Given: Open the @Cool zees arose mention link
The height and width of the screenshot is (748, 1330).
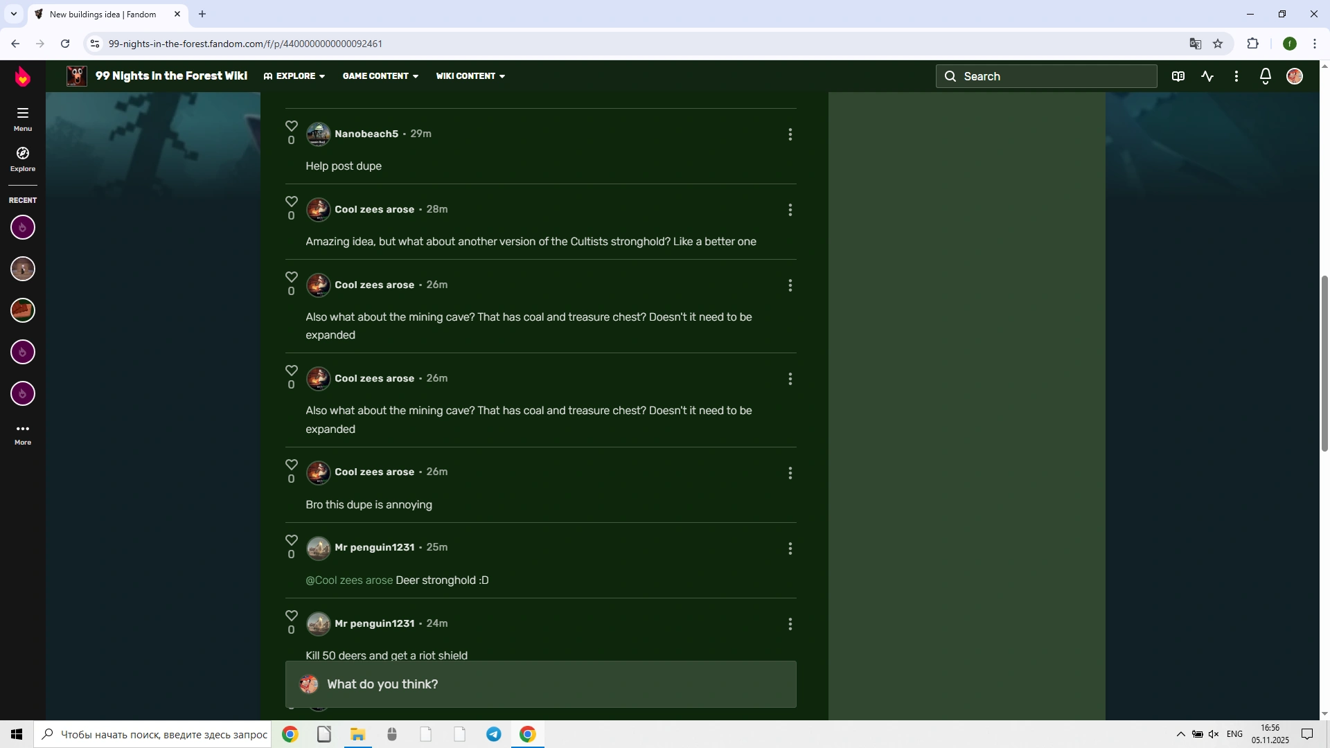Looking at the screenshot, I should (349, 580).
